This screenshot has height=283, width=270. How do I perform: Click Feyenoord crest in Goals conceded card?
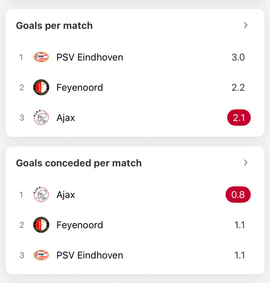click(41, 225)
